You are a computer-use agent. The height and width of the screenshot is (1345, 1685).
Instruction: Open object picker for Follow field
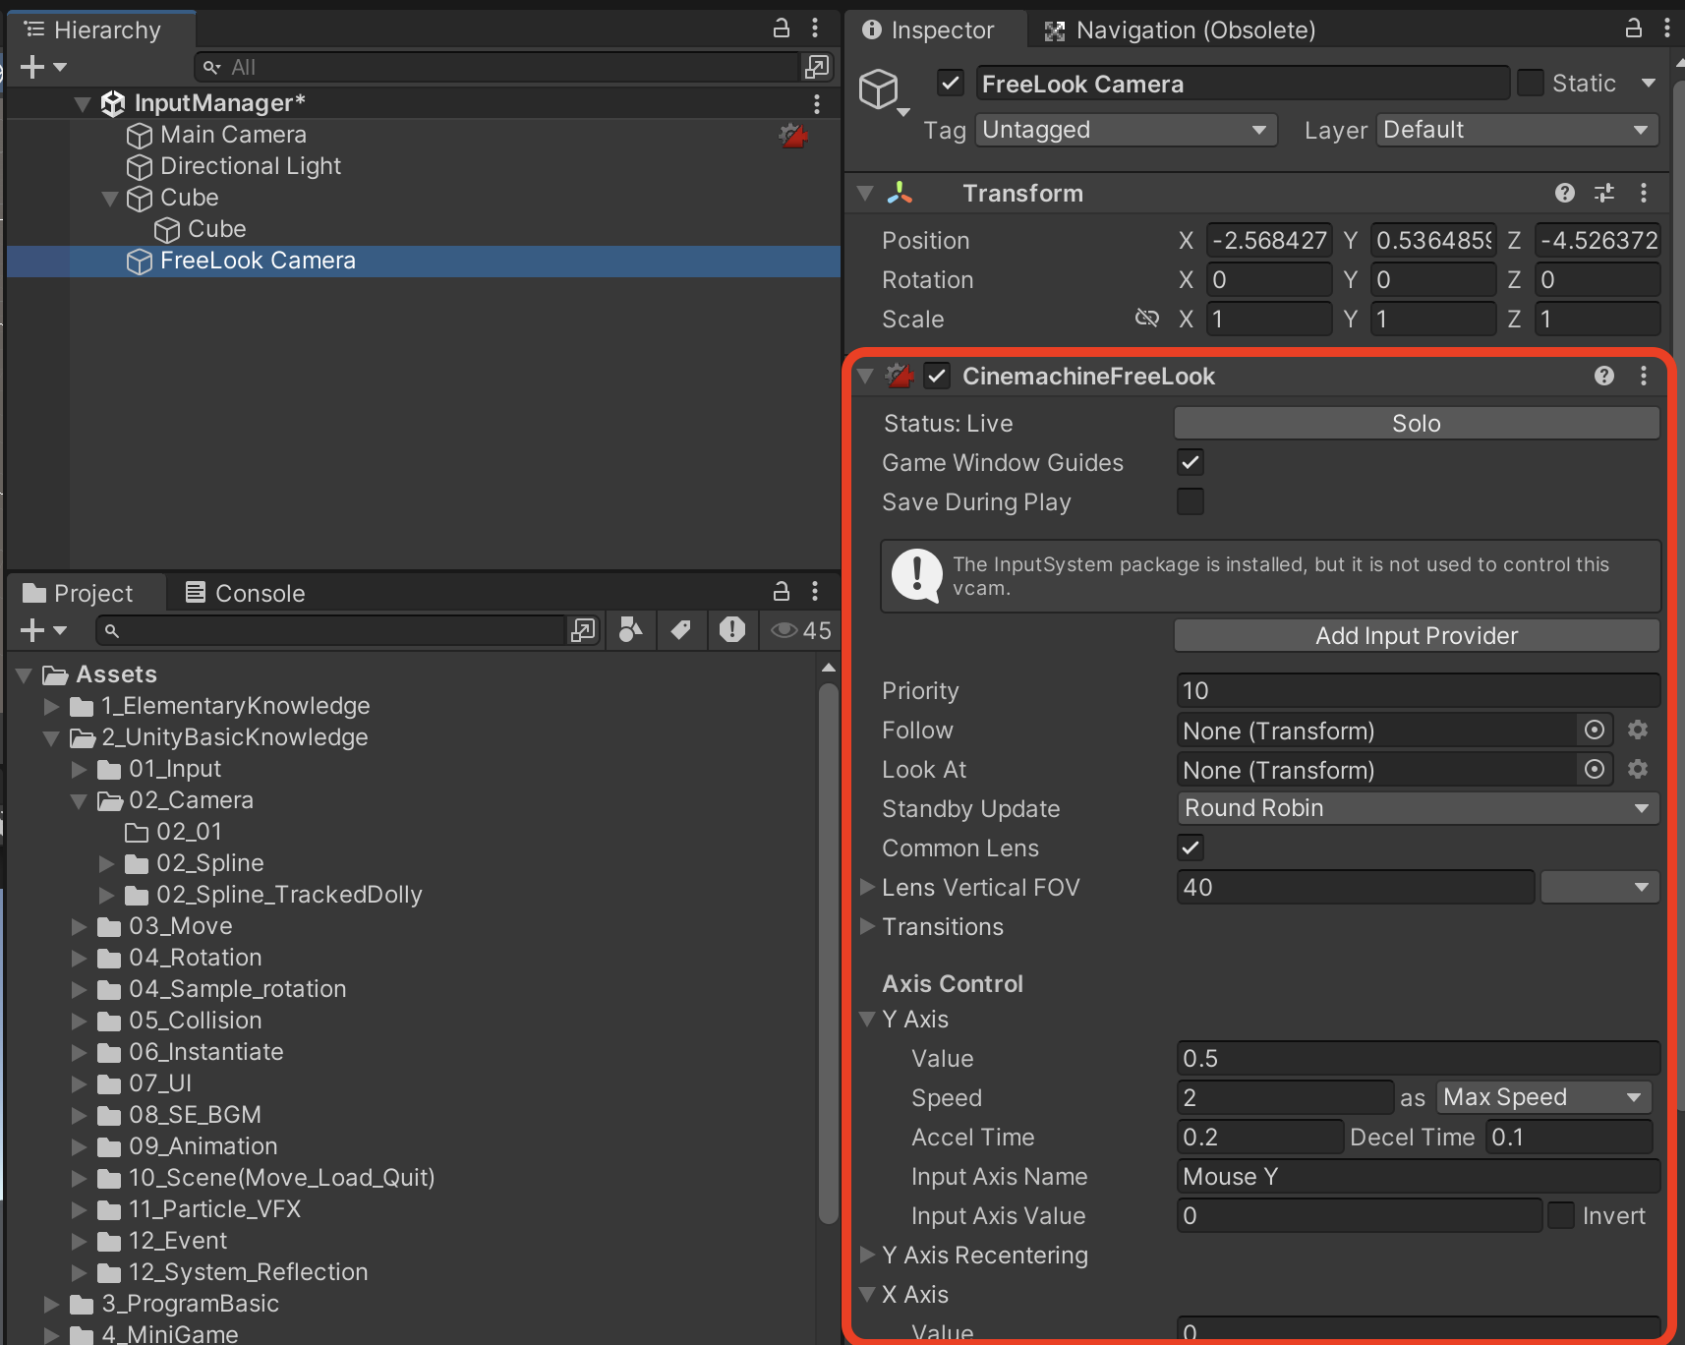[1594, 730]
